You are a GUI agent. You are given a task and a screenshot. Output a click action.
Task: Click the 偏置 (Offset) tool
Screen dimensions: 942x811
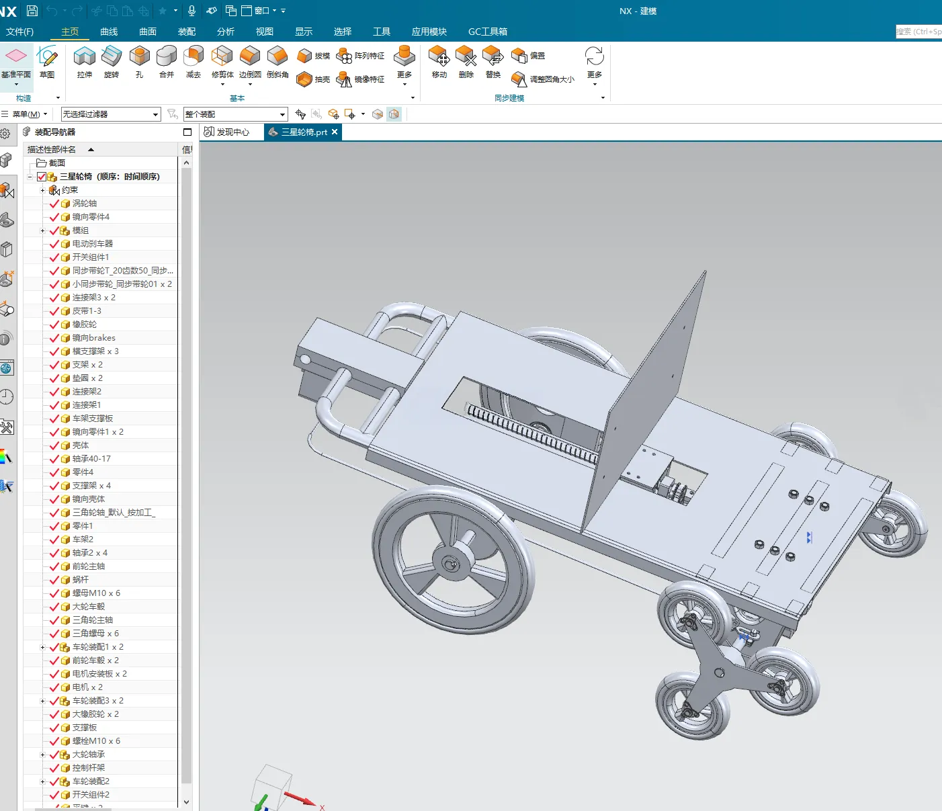click(x=528, y=56)
